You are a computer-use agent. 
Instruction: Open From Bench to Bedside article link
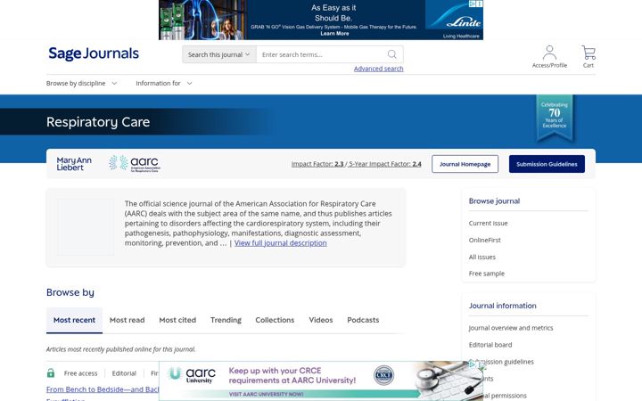[103, 389]
